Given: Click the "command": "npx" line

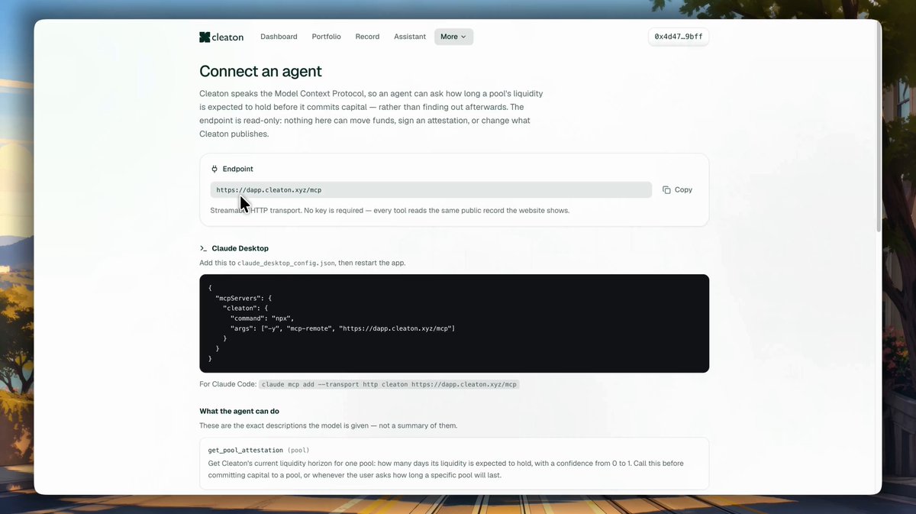Looking at the screenshot, I should point(262,318).
